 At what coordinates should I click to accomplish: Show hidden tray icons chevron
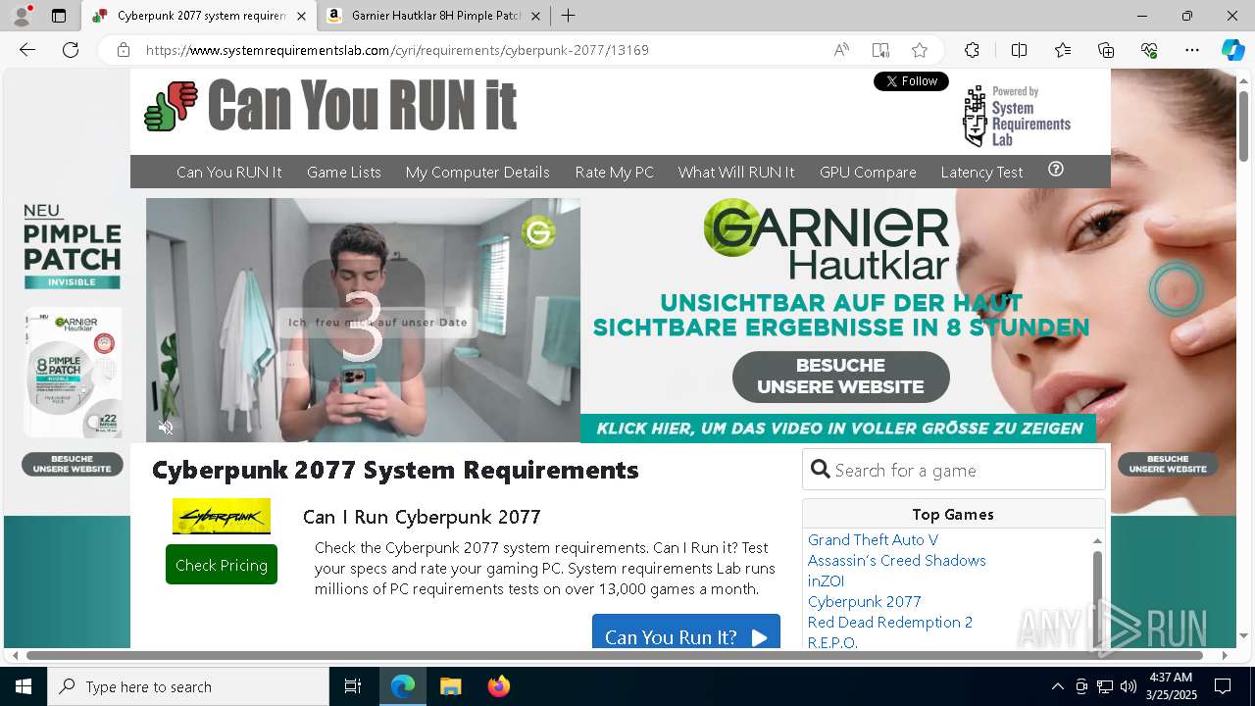(1057, 686)
